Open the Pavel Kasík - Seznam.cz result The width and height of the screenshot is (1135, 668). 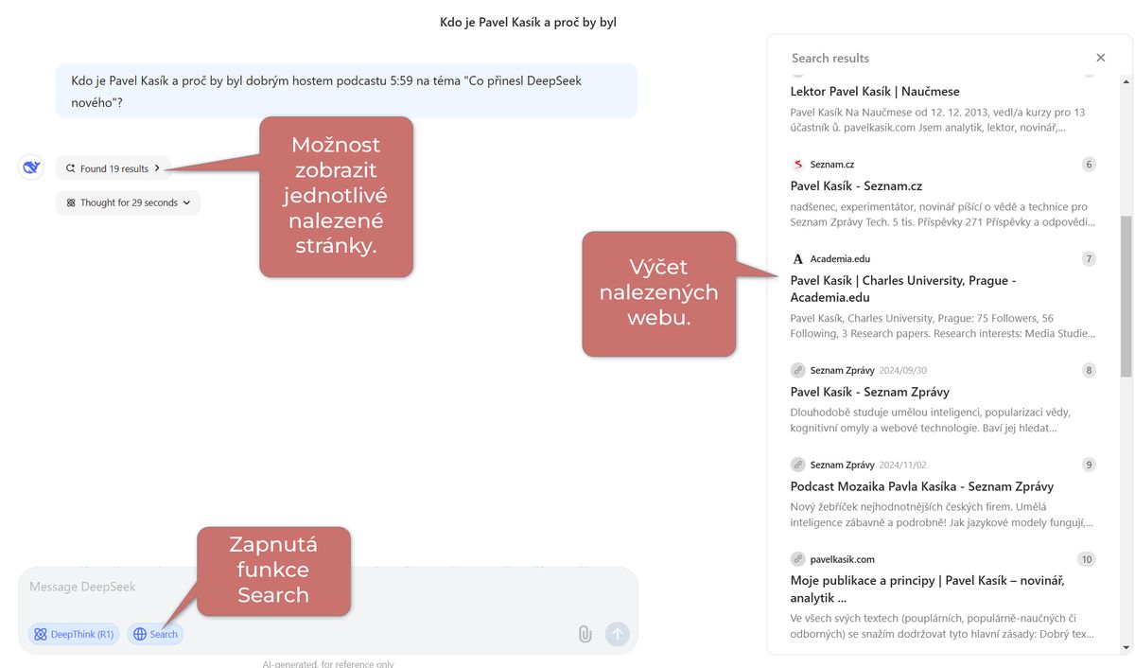(856, 186)
